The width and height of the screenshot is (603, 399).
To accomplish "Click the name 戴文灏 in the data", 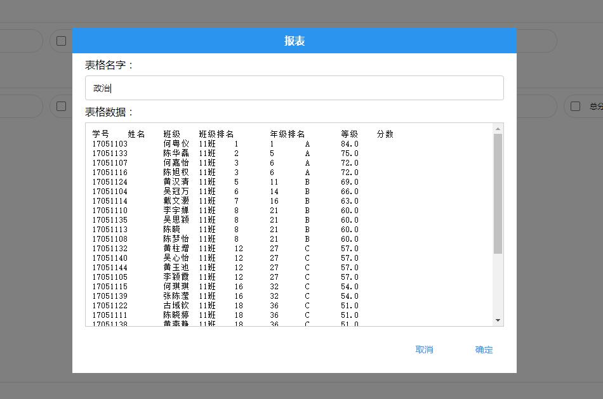I will [x=176, y=201].
